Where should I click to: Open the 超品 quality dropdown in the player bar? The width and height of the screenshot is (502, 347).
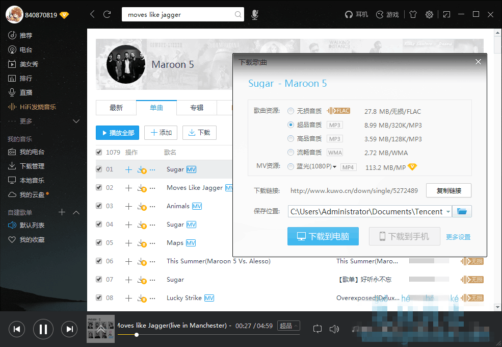pos(288,325)
